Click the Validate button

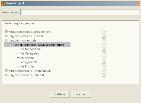(60, 94)
